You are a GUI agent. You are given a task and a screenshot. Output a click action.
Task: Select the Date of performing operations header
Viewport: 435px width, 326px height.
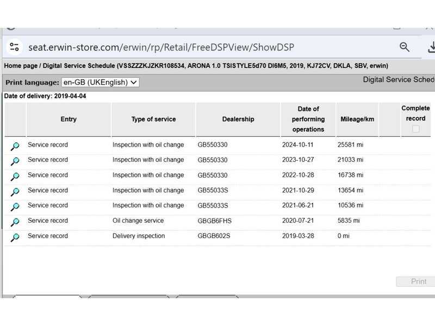click(308, 119)
